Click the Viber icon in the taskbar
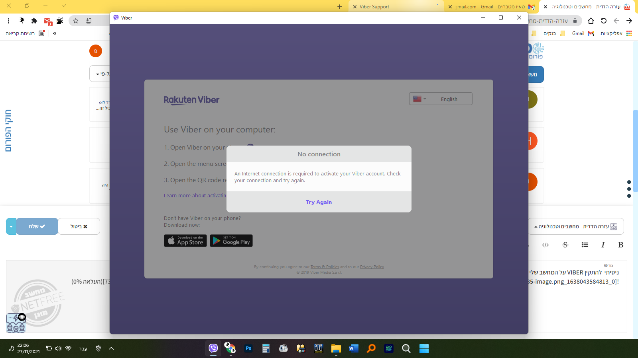The width and height of the screenshot is (638, 358). [x=213, y=348]
